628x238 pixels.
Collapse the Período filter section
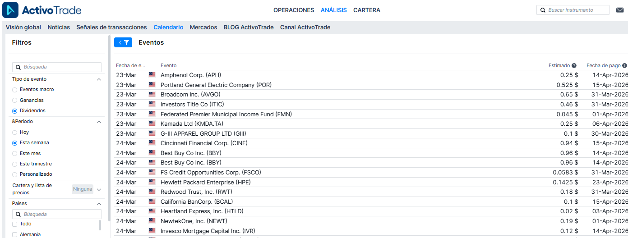(99, 122)
